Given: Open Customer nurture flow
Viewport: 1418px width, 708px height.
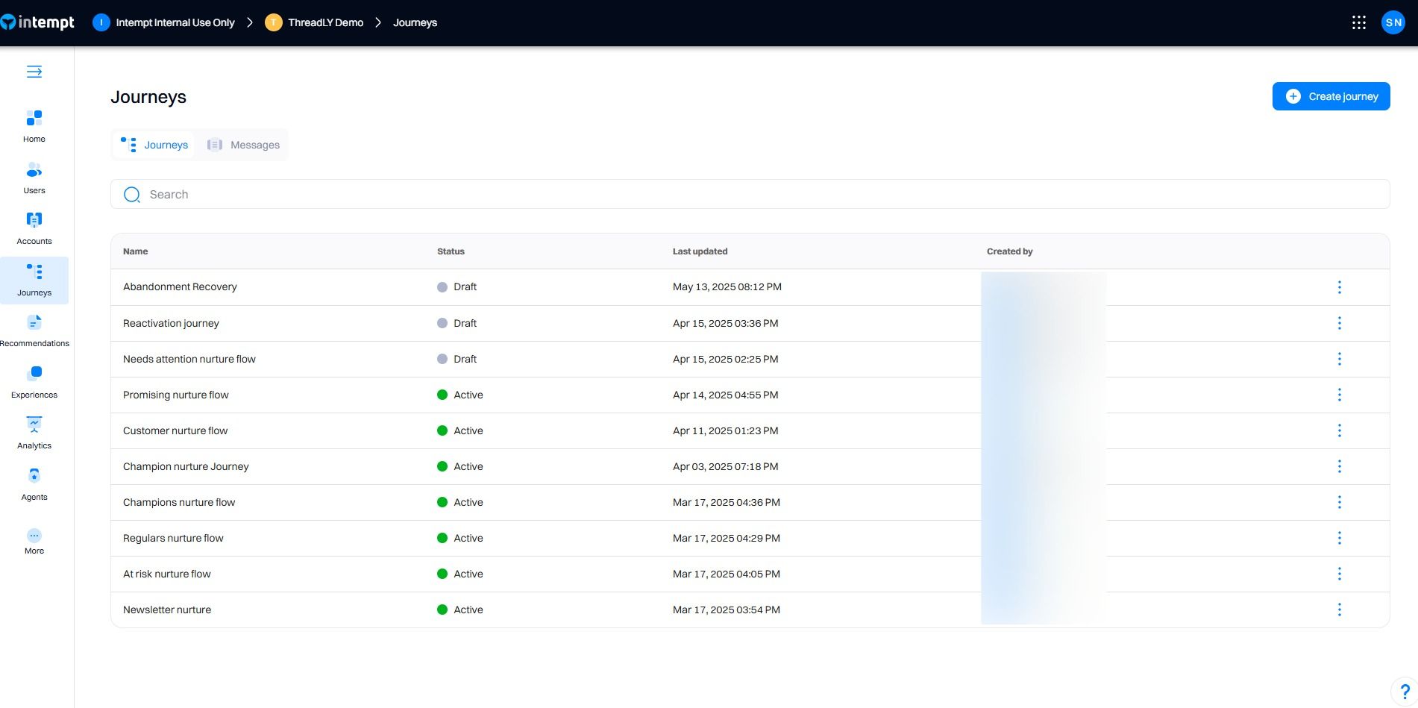Looking at the screenshot, I should click(175, 430).
